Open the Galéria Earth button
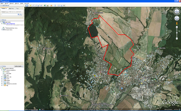Image resolution: width=181 pixels, height=111 pixels. pos(19,66)
